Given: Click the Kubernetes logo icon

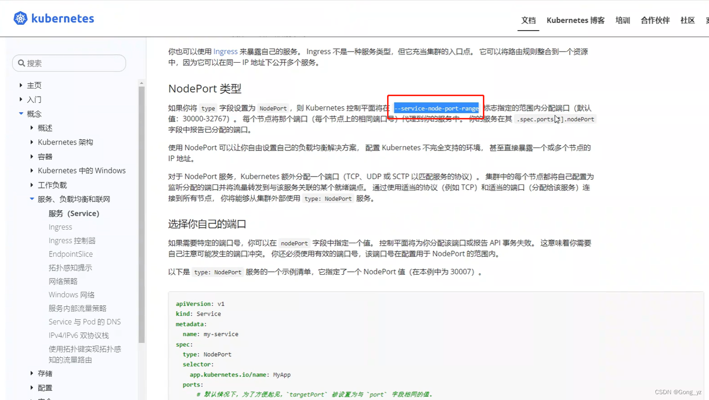Looking at the screenshot, I should (20, 18).
